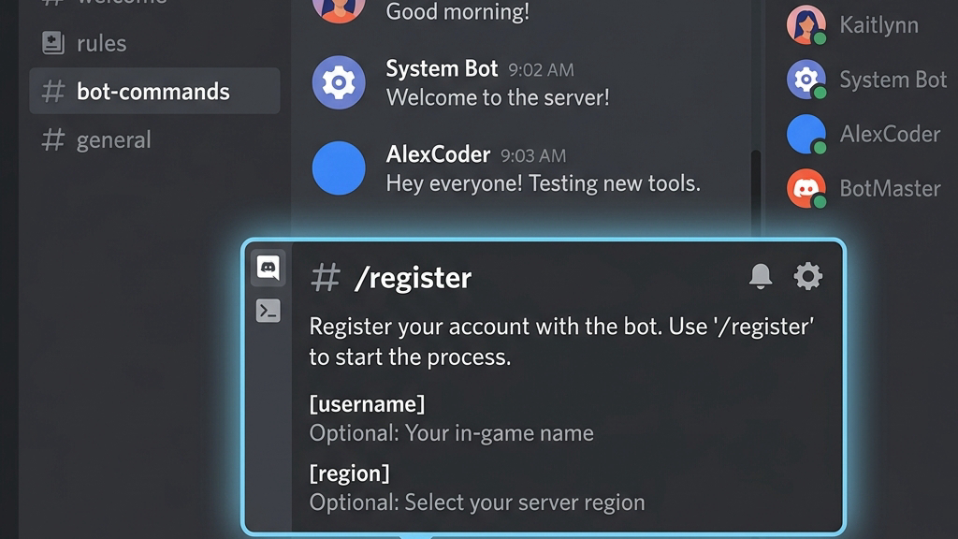Click System Bot's gear avatar in the chat
958x539 pixels.
pos(339,82)
